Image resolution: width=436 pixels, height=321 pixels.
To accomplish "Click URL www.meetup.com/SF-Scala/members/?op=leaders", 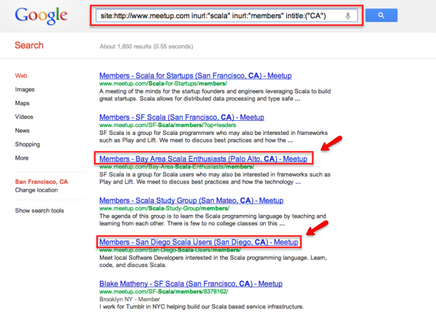I will coord(167,125).
